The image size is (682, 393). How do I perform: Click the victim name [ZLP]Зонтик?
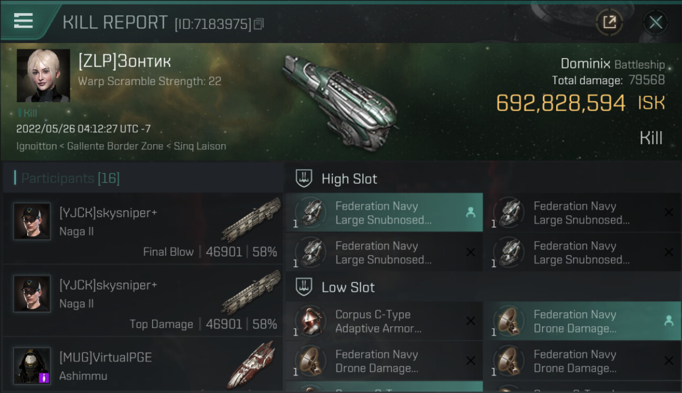point(125,61)
